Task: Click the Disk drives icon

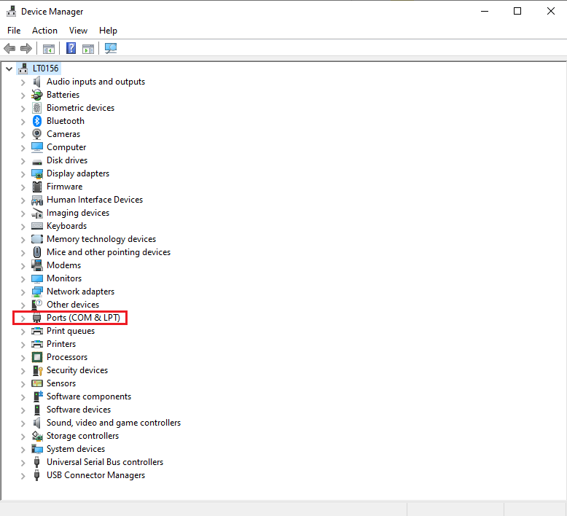Action: (x=37, y=161)
